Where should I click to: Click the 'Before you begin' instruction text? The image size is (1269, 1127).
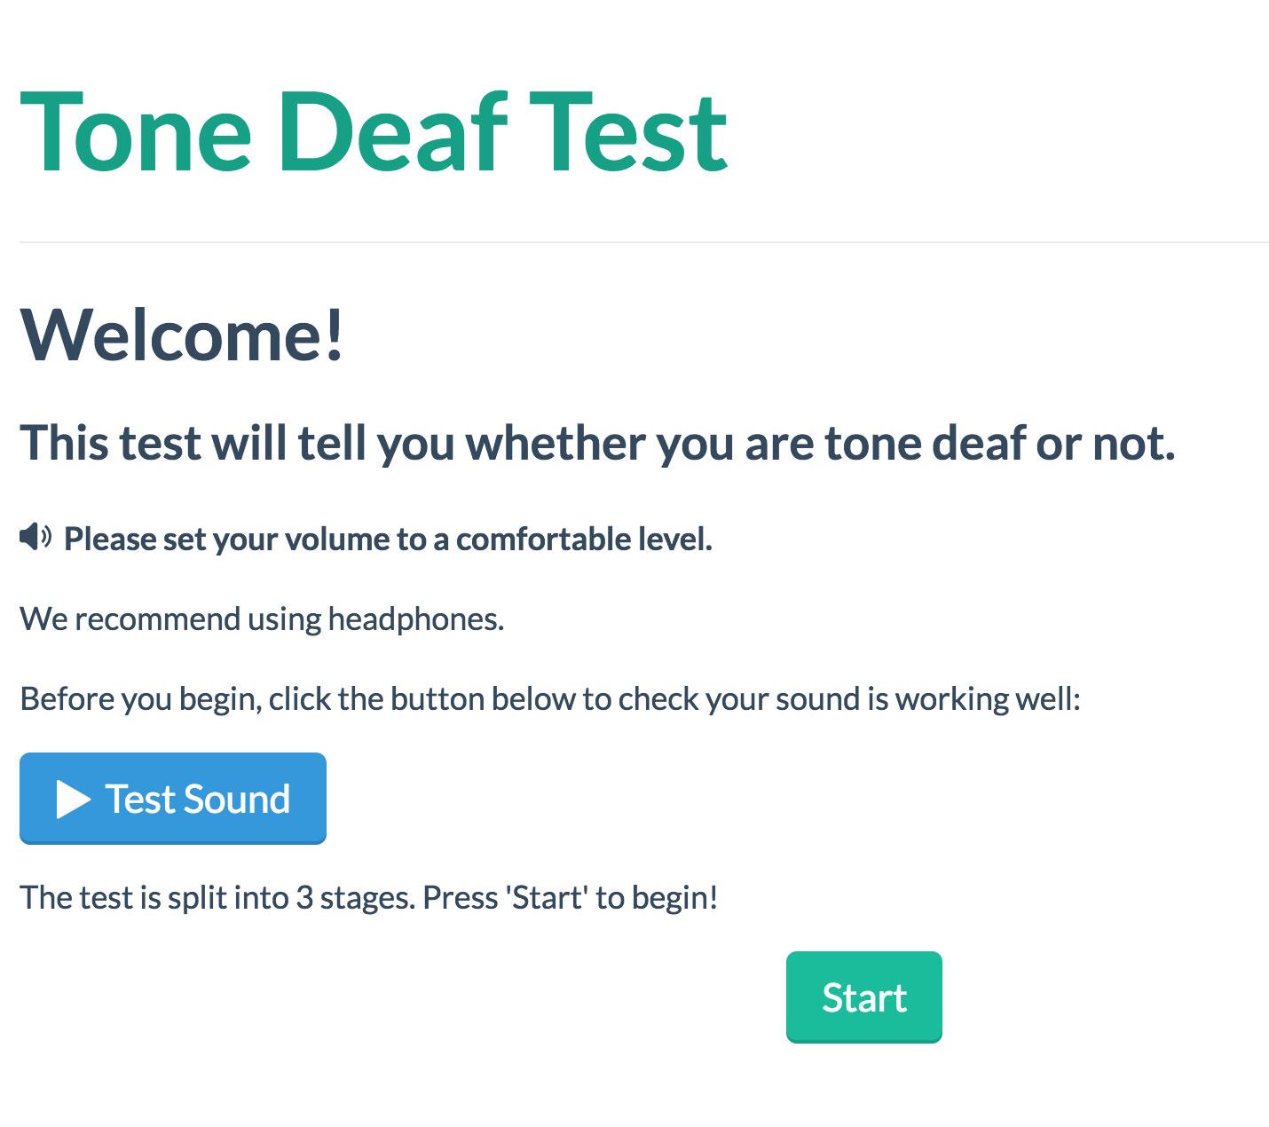pos(550,699)
